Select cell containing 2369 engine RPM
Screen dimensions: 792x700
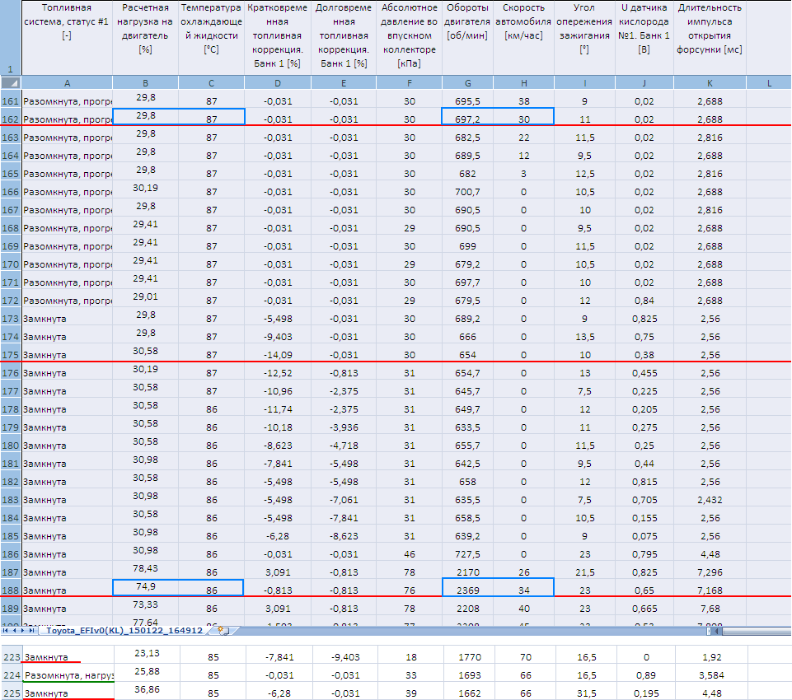467,590
